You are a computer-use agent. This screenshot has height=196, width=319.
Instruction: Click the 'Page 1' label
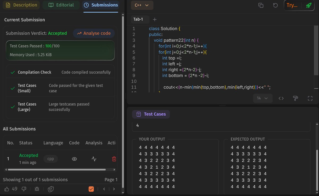tap(111, 180)
